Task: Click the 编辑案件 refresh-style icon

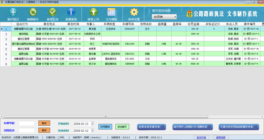Action: (x=33, y=12)
